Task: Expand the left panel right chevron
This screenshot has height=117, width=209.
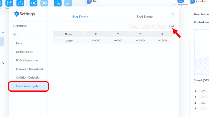Action: pyautogui.click(x=3, y=63)
